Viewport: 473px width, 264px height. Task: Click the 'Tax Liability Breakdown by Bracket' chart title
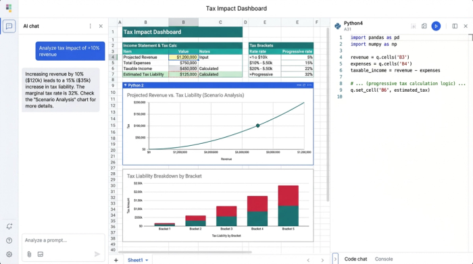[x=164, y=176]
